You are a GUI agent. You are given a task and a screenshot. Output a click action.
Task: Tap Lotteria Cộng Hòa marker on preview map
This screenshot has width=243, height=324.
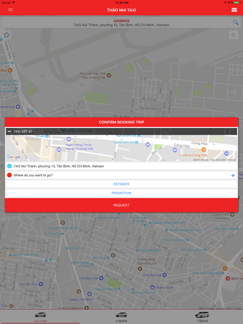[204, 150]
